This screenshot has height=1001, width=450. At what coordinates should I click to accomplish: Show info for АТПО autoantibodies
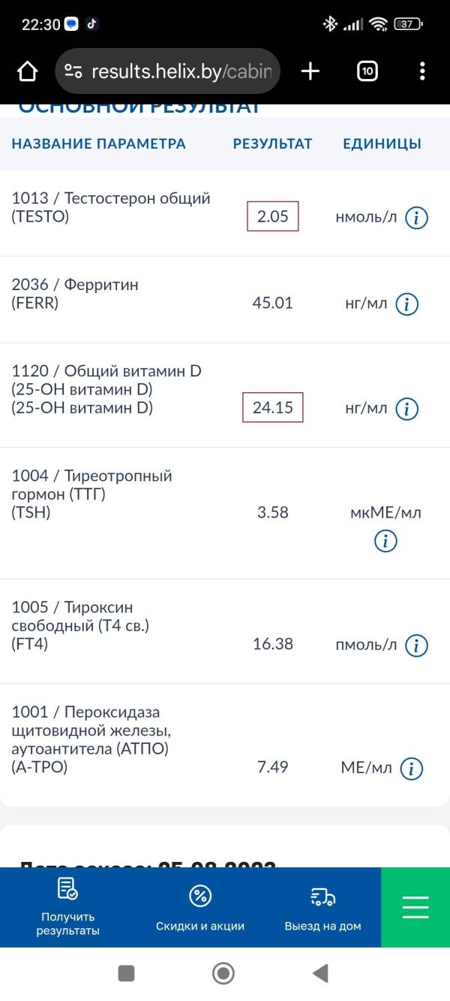coord(412,768)
